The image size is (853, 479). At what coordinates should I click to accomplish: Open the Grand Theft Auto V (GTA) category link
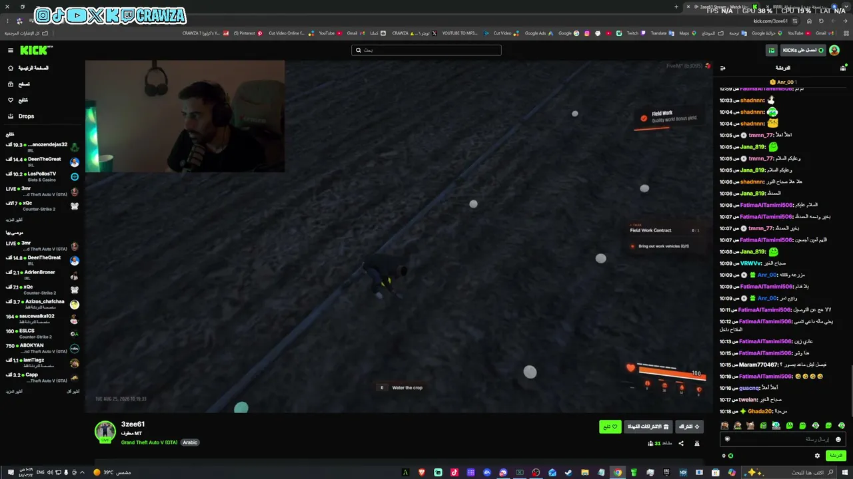pyautogui.click(x=149, y=442)
